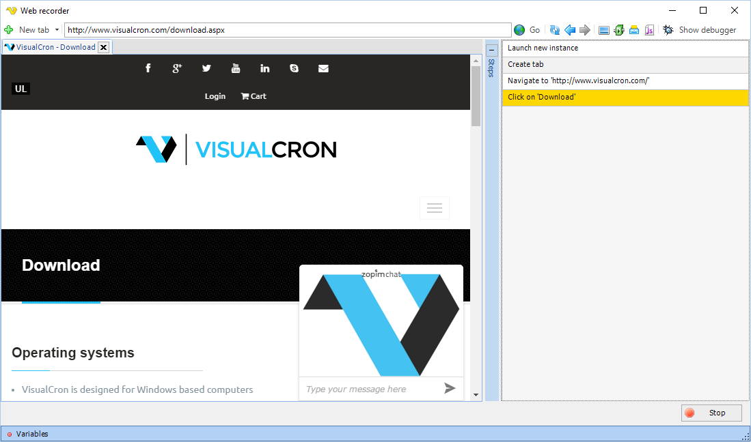This screenshot has width=751, height=442.
Task: Toggle the page's hamburger menu
Action: [435, 208]
